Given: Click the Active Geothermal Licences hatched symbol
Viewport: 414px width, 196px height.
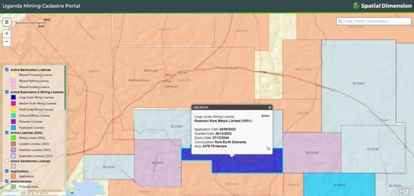Looking at the screenshot, I should coord(14,166).
